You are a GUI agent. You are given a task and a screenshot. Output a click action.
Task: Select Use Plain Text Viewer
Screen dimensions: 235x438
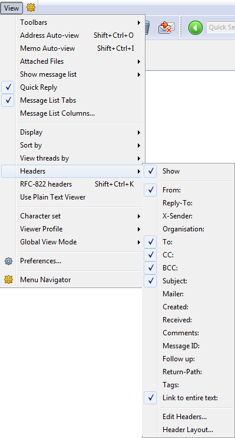72,197
